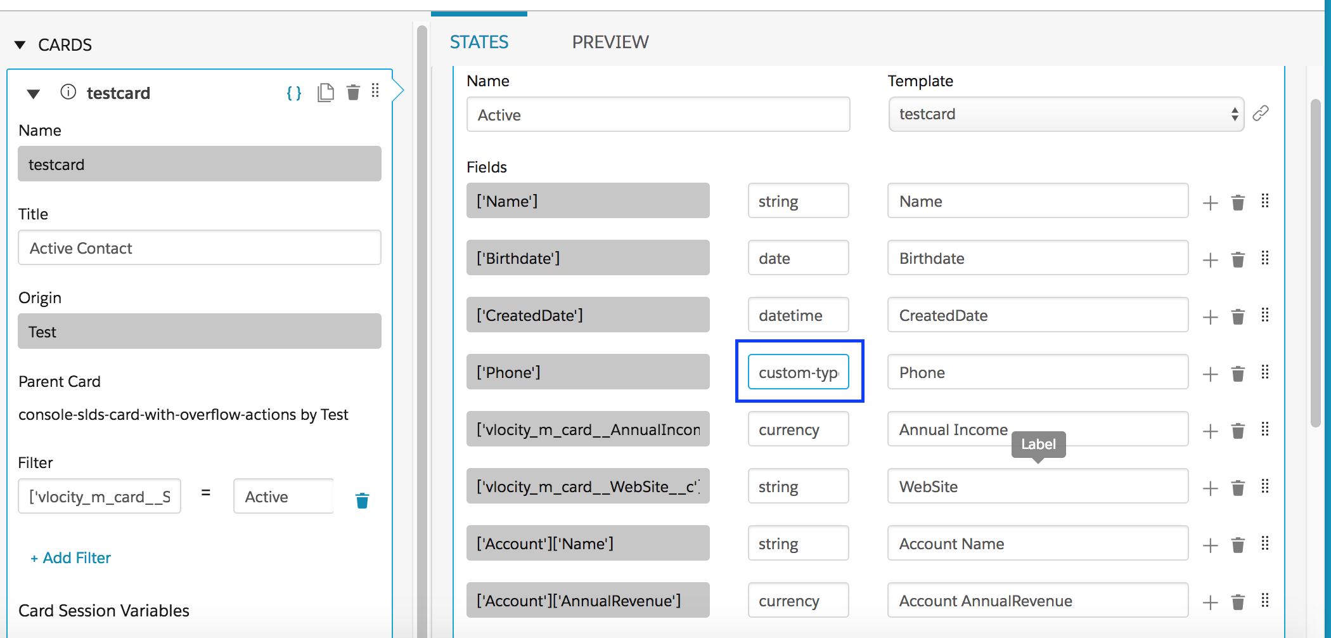Delete the Birthdate field row

(1238, 259)
